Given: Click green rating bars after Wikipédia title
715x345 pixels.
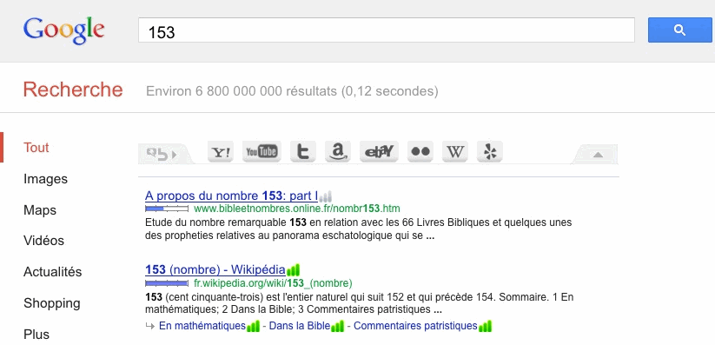Looking at the screenshot, I should click(x=293, y=269).
